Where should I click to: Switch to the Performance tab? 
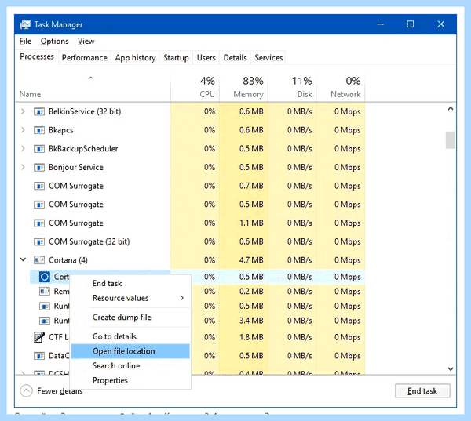click(85, 57)
